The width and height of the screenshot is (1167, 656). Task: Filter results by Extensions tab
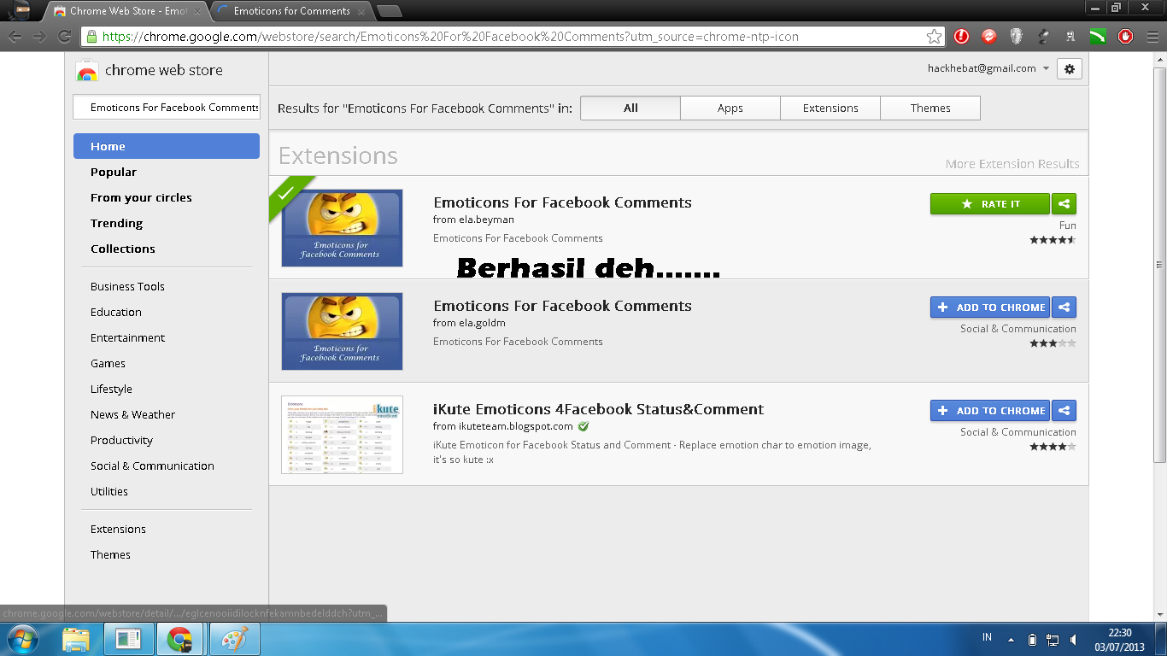[830, 108]
